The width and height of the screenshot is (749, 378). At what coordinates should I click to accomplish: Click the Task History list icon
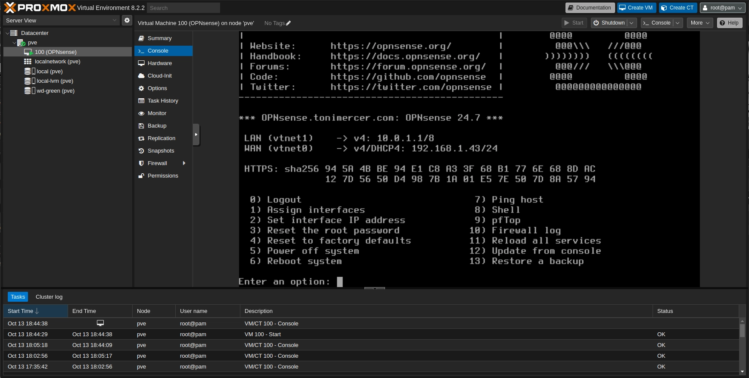(x=141, y=101)
